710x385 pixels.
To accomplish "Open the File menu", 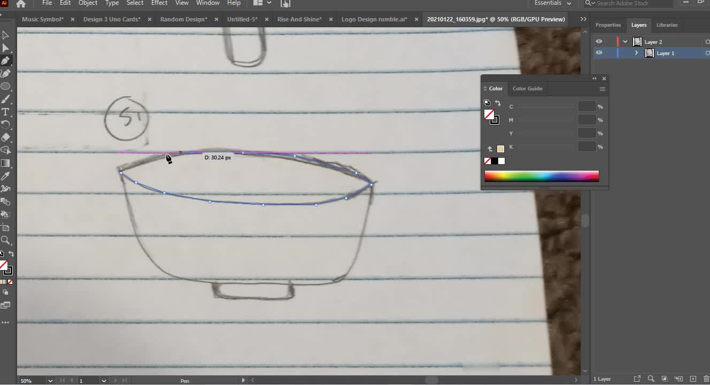I will (47, 3).
